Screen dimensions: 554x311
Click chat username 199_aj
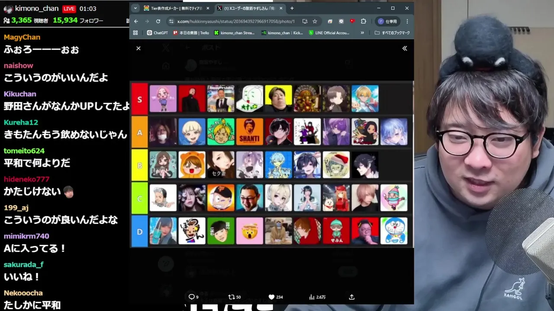click(16, 208)
